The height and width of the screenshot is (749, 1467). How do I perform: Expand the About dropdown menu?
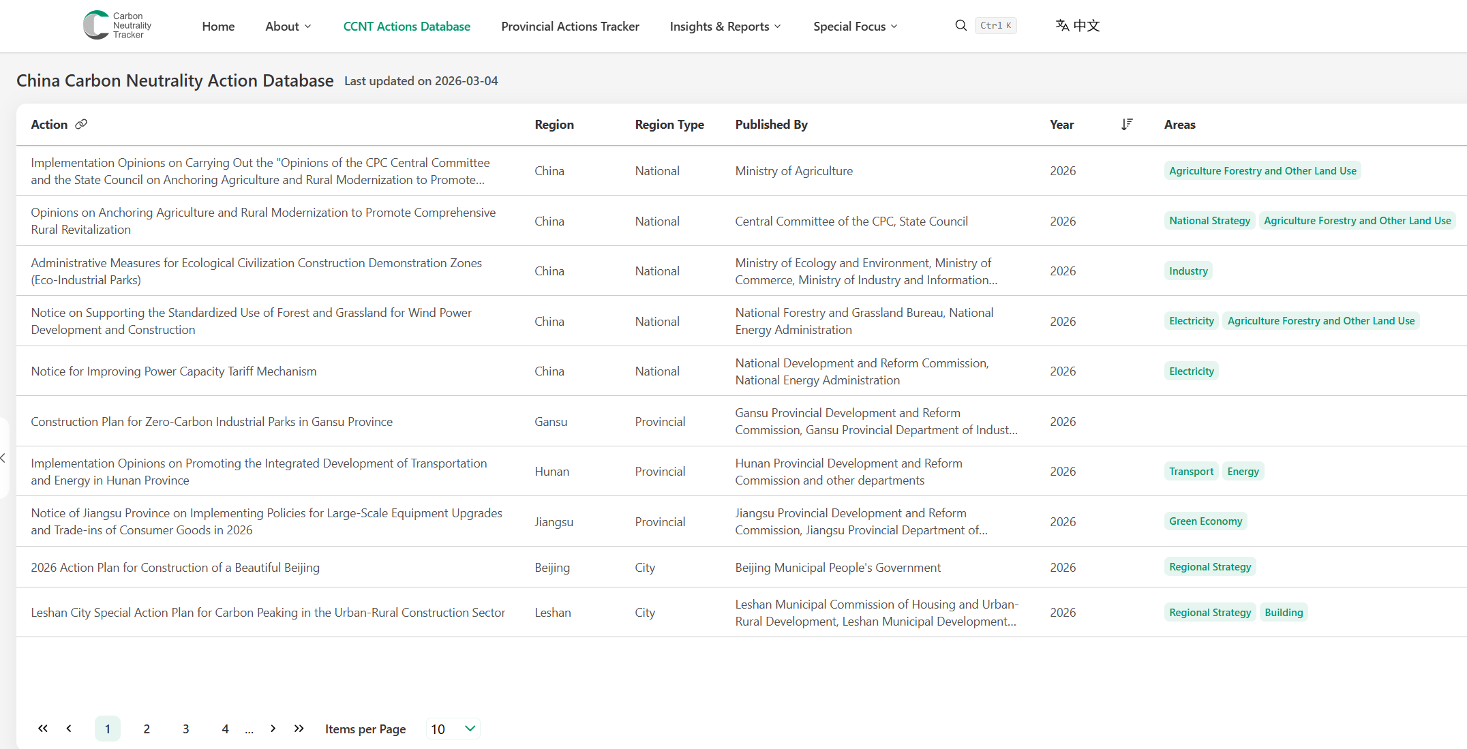[288, 26]
